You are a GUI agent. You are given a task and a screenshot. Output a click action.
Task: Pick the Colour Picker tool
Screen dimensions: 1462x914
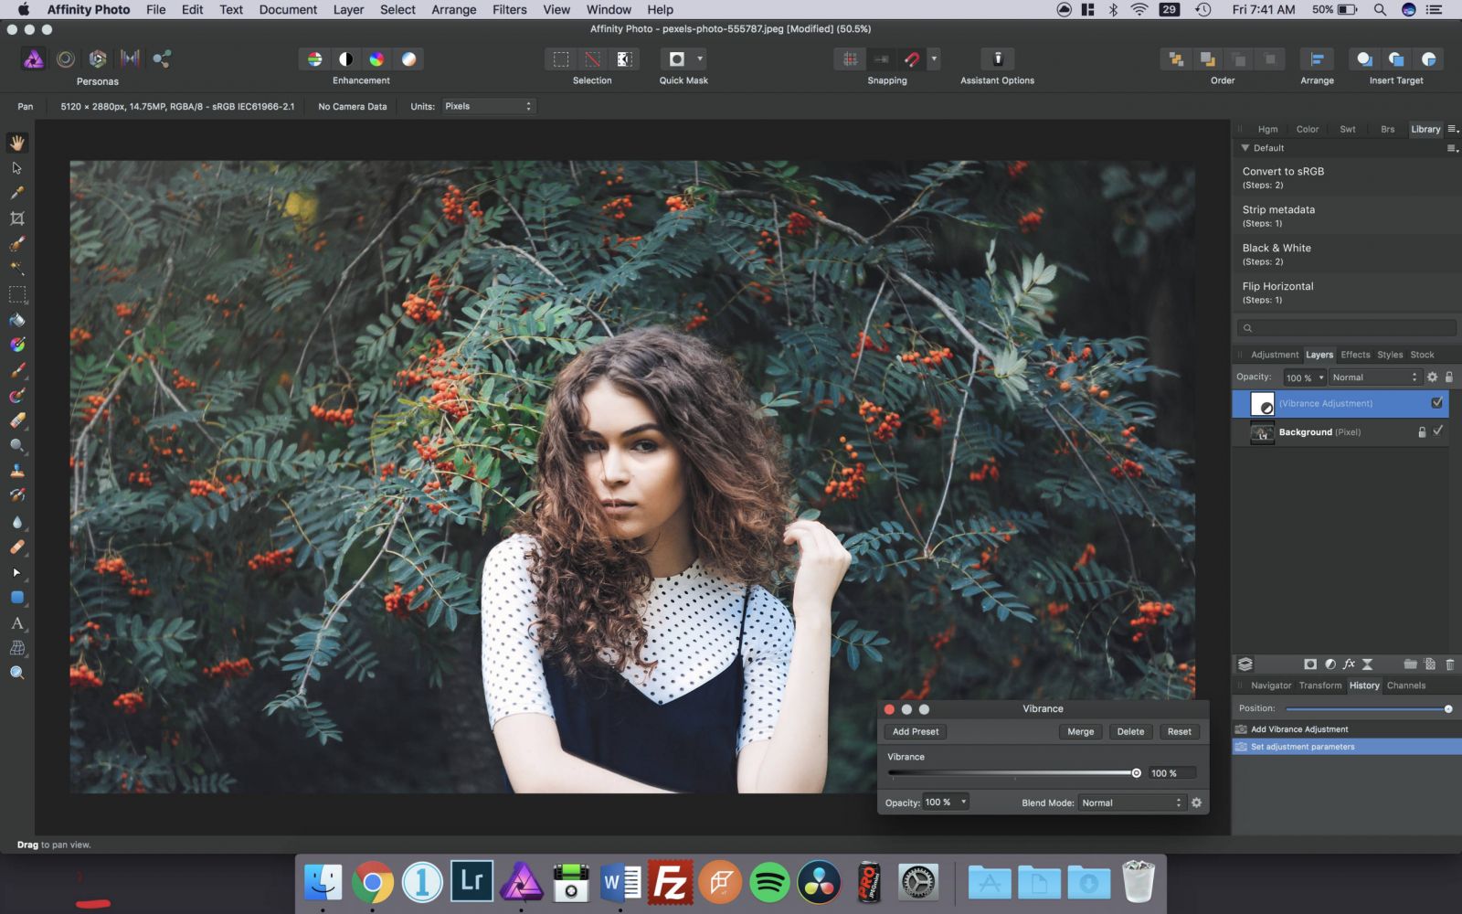click(x=17, y=193)
